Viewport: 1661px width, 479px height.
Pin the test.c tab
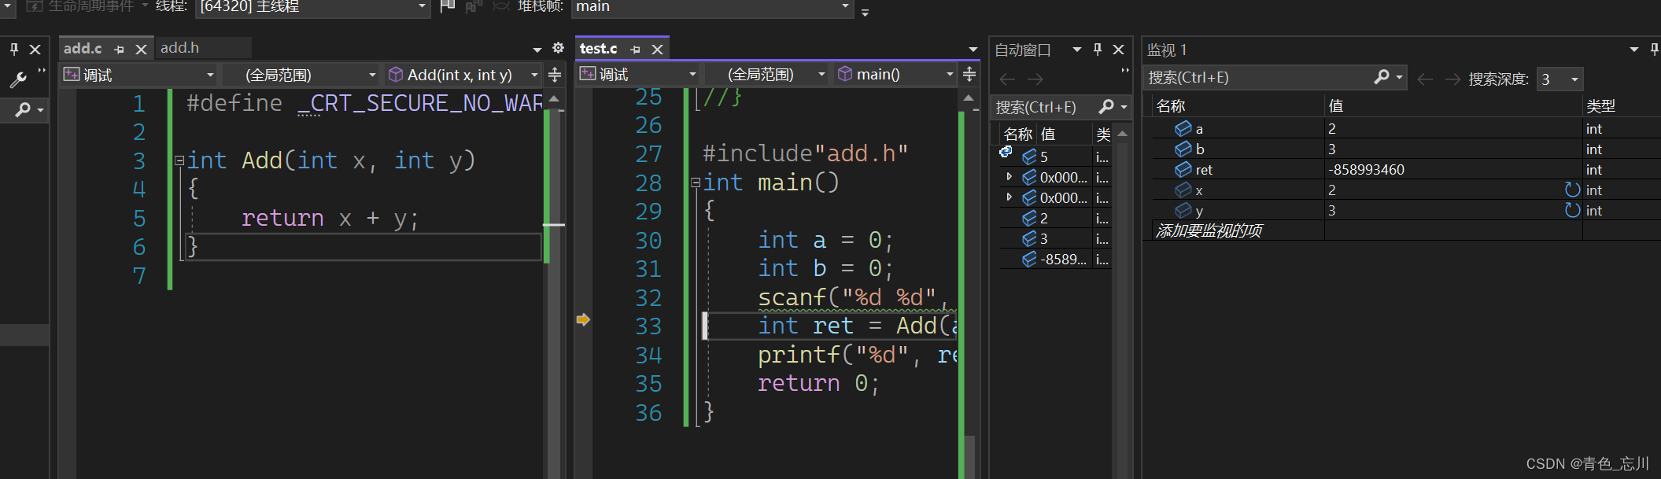point(636,50)
